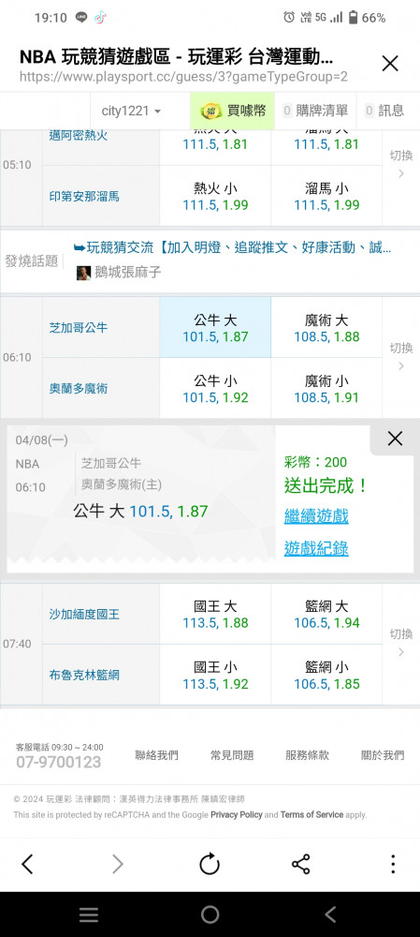The height and width of the screenshot is (937, 420).
Task: Expand 切換 for the Kings vs Nets game
Action: coord(401,643)
